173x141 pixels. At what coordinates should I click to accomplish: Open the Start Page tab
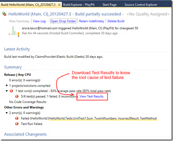[x=110, y=5]
